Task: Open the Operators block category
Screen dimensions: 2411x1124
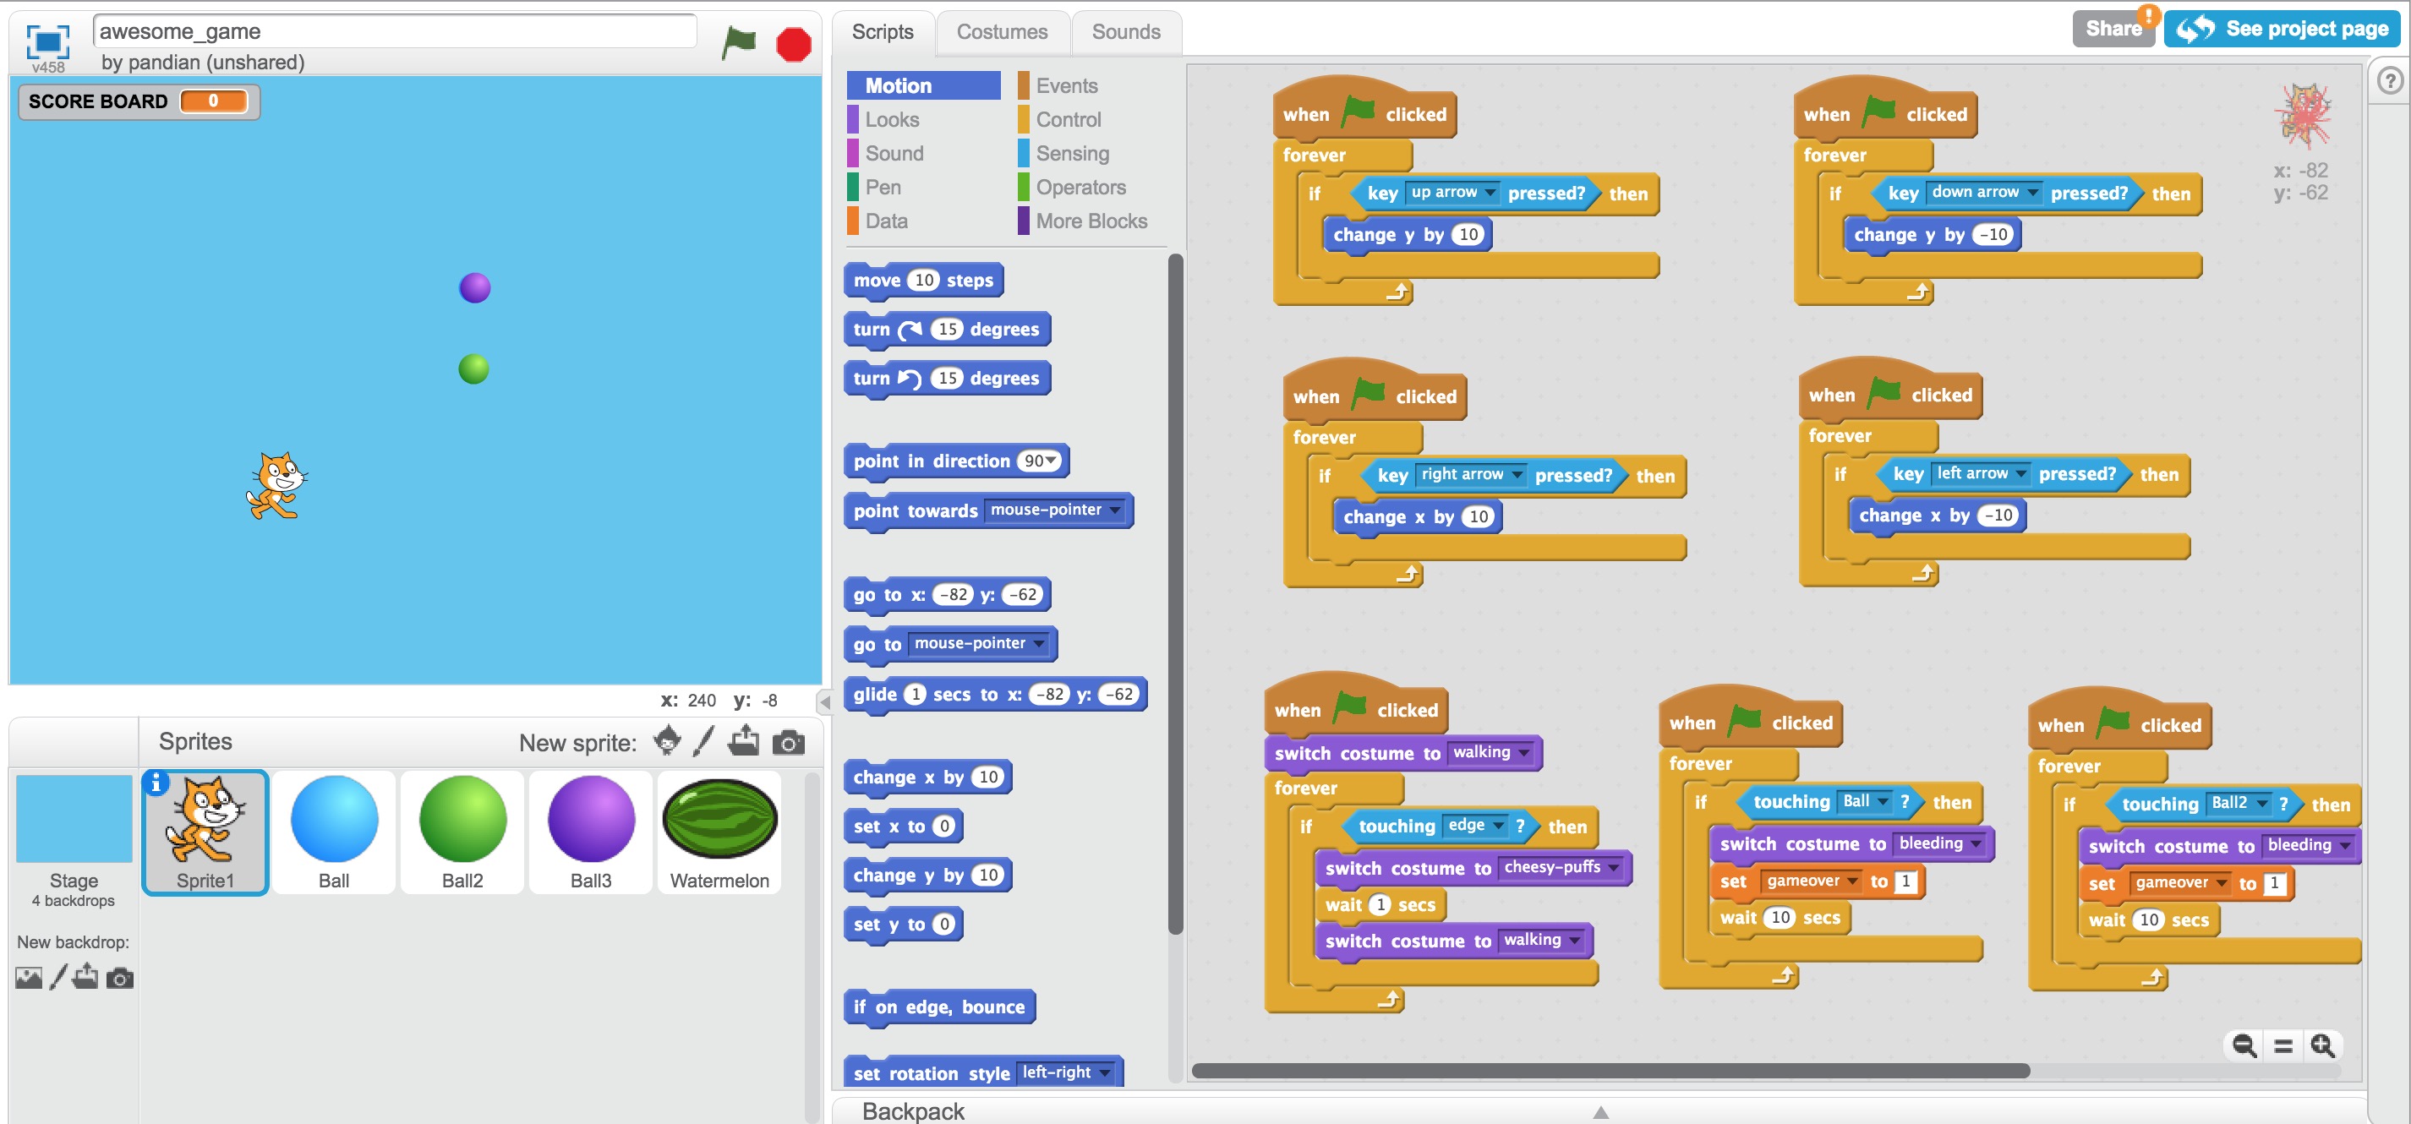Action: pos(1080,186)
